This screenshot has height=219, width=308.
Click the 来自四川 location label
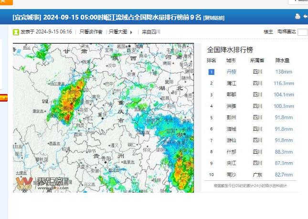(x=151, y=32)
